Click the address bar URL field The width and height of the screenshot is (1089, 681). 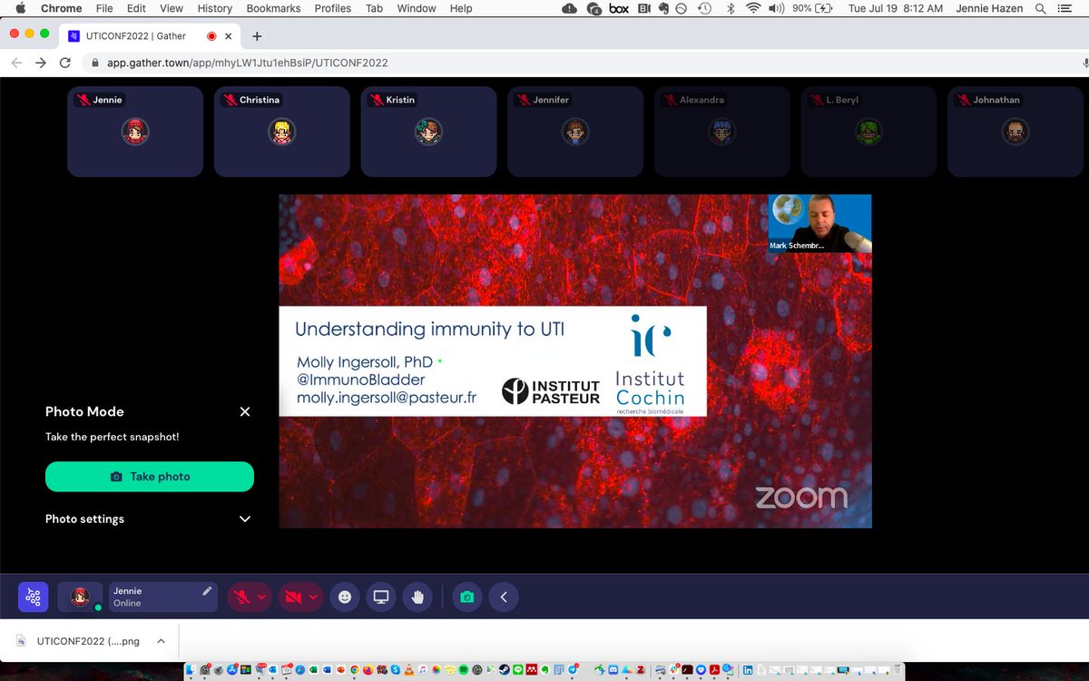point(581,63)
